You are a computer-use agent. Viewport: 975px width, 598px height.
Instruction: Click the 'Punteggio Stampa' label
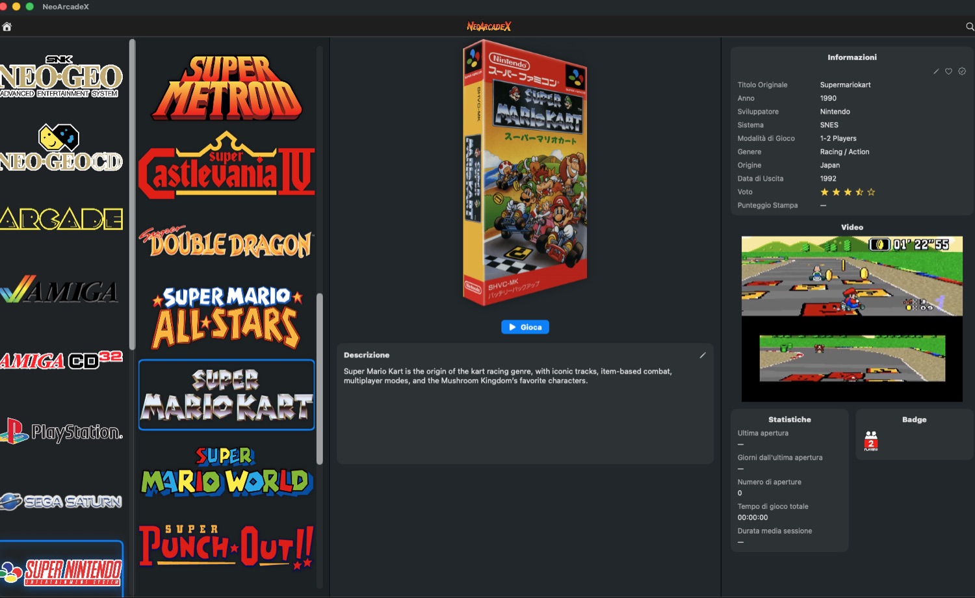pos(767,205)
